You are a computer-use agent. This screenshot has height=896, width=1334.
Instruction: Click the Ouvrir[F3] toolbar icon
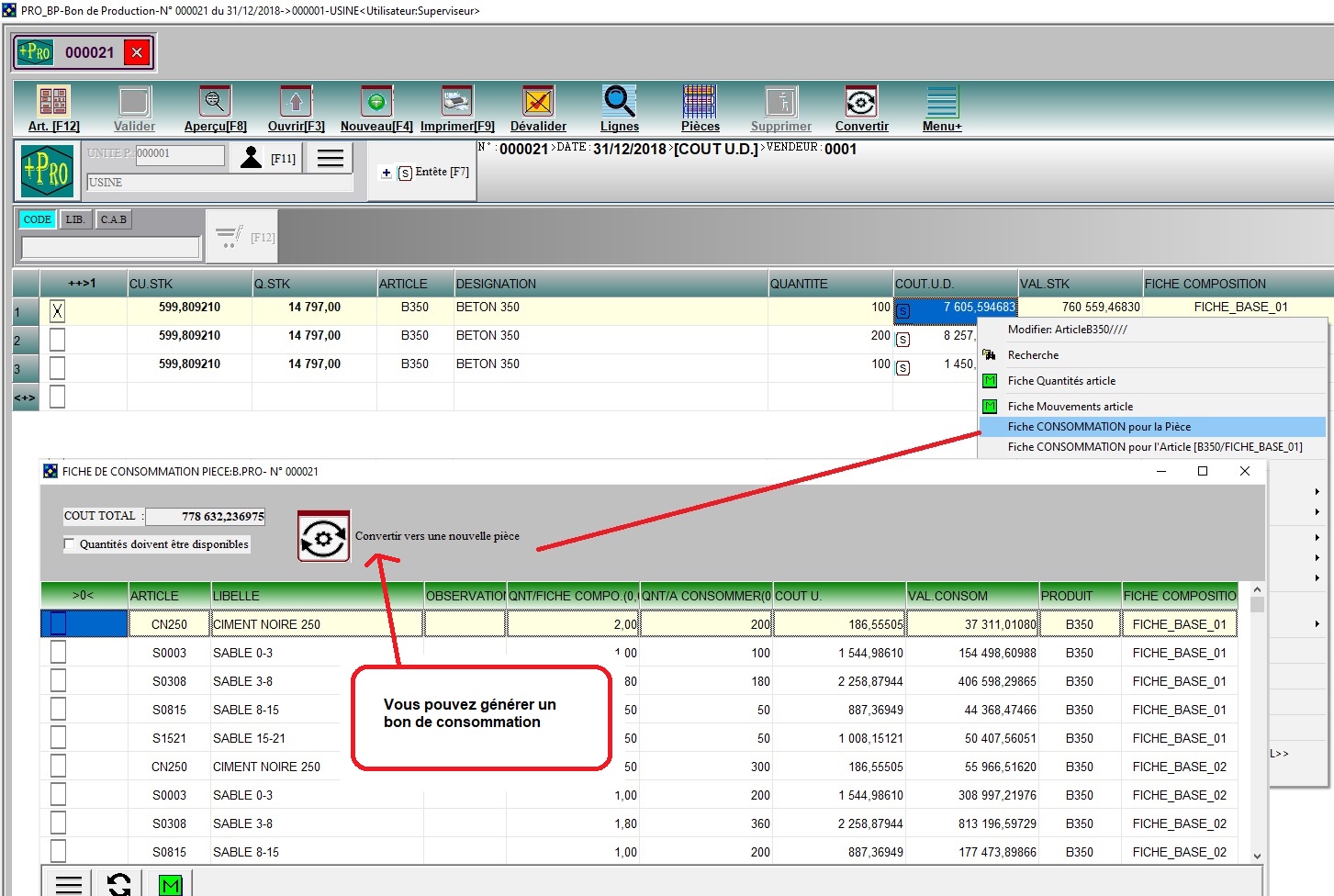click(x=296, y=102)
